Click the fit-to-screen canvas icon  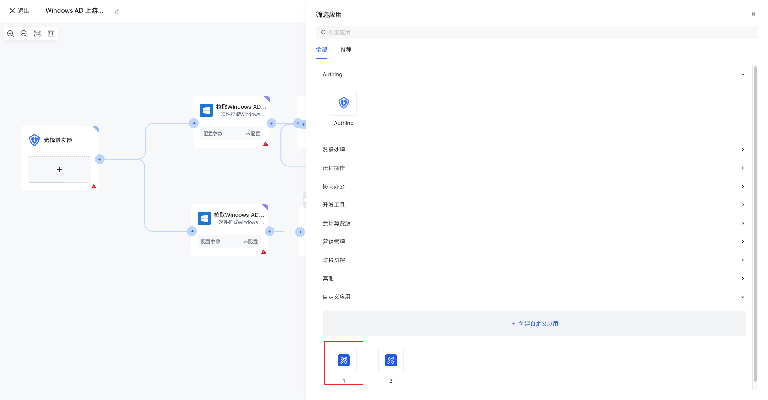click(x=38, y=34)
